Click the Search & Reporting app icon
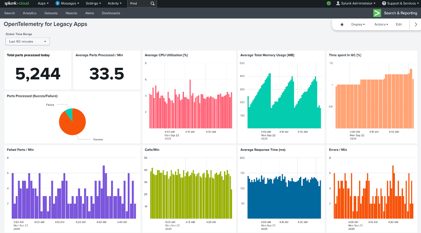The height and width of the screenshot is (233, 421). pos(377,13)
